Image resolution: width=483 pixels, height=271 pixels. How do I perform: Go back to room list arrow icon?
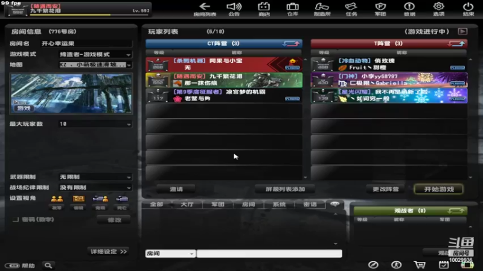click(x=205, y=7)
